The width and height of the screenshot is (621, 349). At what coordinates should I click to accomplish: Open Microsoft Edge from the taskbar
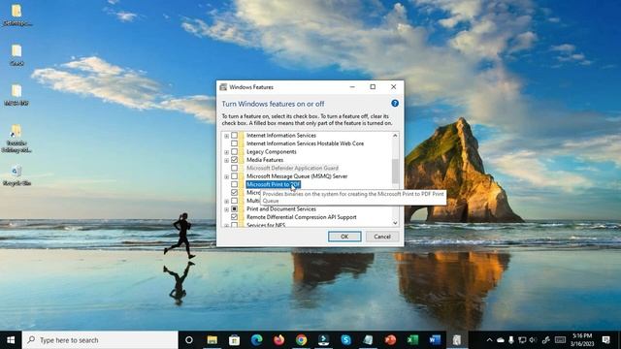[x=256, y=340]
